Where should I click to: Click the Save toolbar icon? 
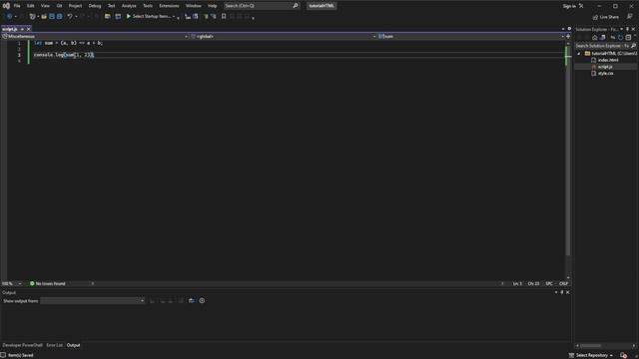coord(52,16)
